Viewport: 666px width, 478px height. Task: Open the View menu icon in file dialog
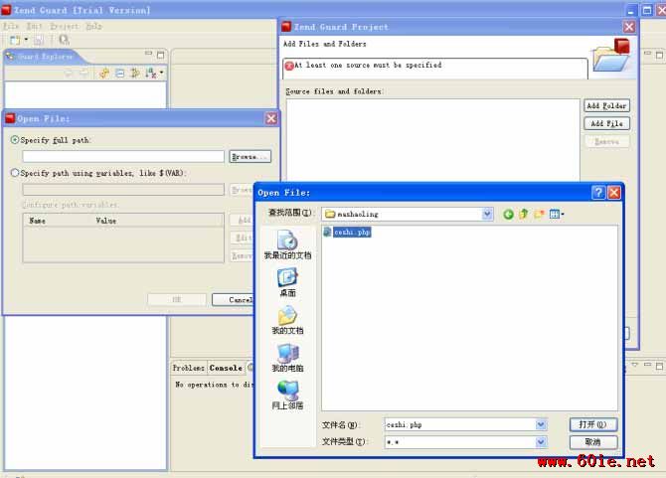[x=557, y=214]
